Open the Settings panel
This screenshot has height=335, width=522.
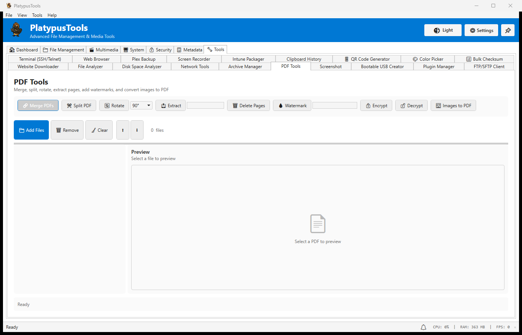[481, 30]
